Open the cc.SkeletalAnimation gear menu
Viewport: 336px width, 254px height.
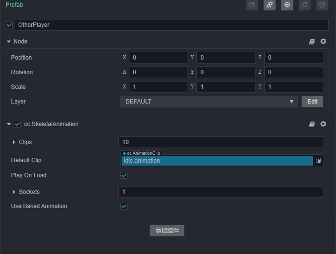pos(323,124)
